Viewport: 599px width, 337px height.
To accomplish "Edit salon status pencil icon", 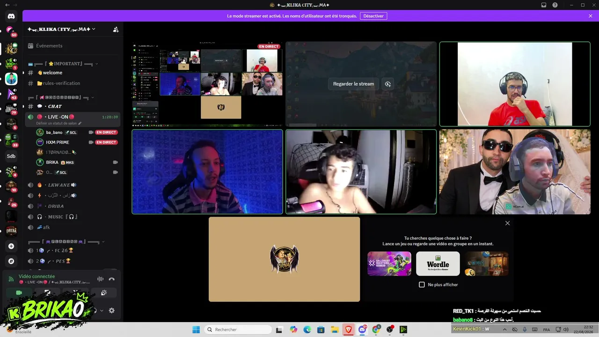I will (x=80, y=124).
